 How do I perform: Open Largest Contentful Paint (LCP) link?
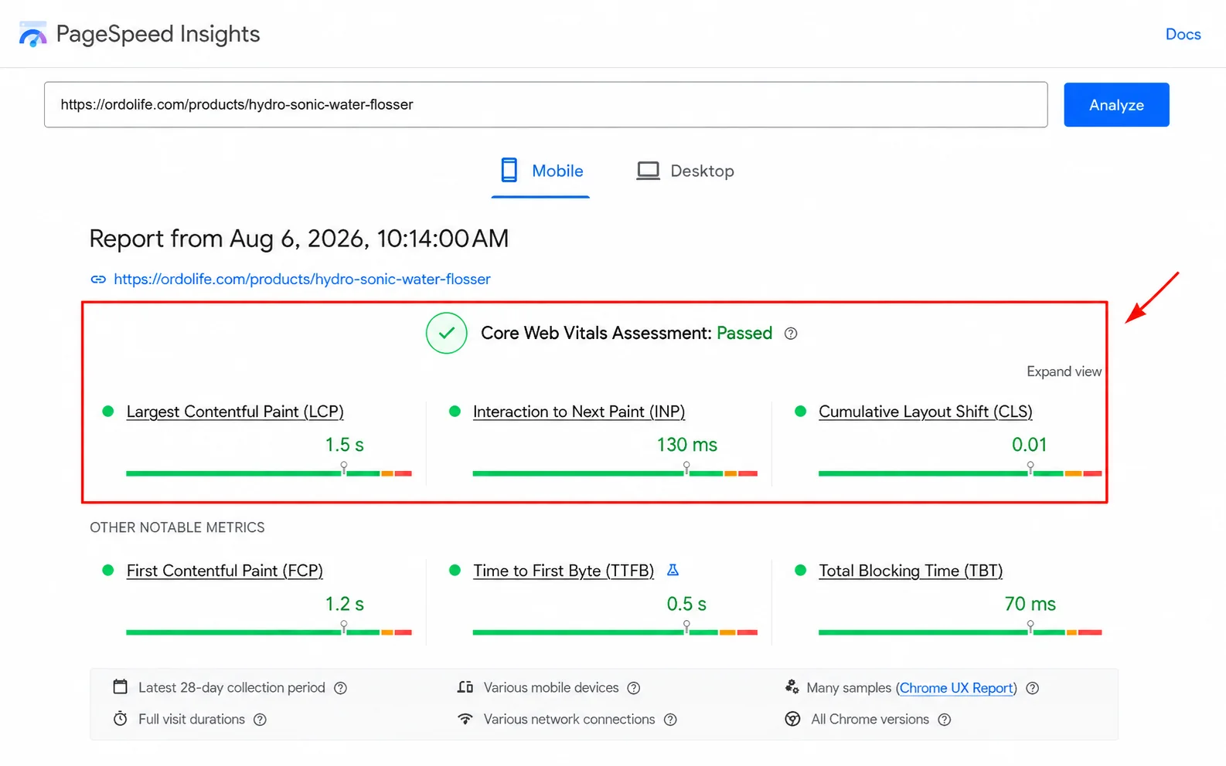235,412
